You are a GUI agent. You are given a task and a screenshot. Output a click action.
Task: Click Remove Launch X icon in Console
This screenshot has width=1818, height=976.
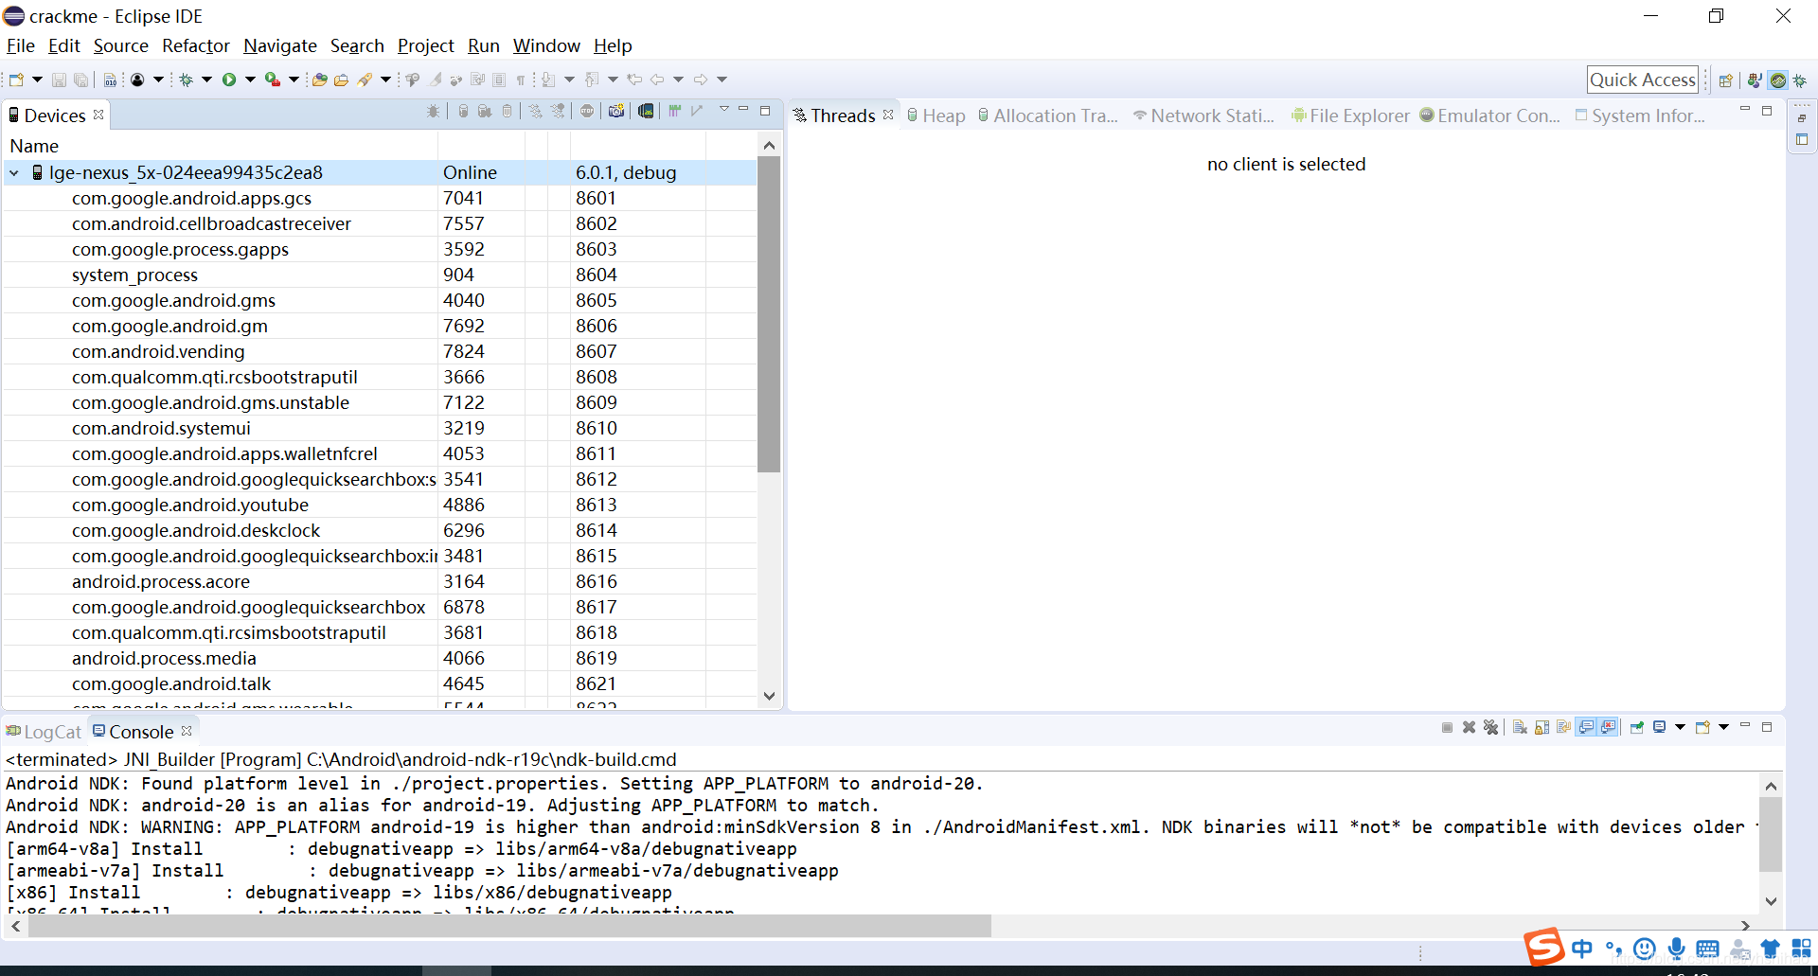pyautogui.click(x=1469, y=727)
